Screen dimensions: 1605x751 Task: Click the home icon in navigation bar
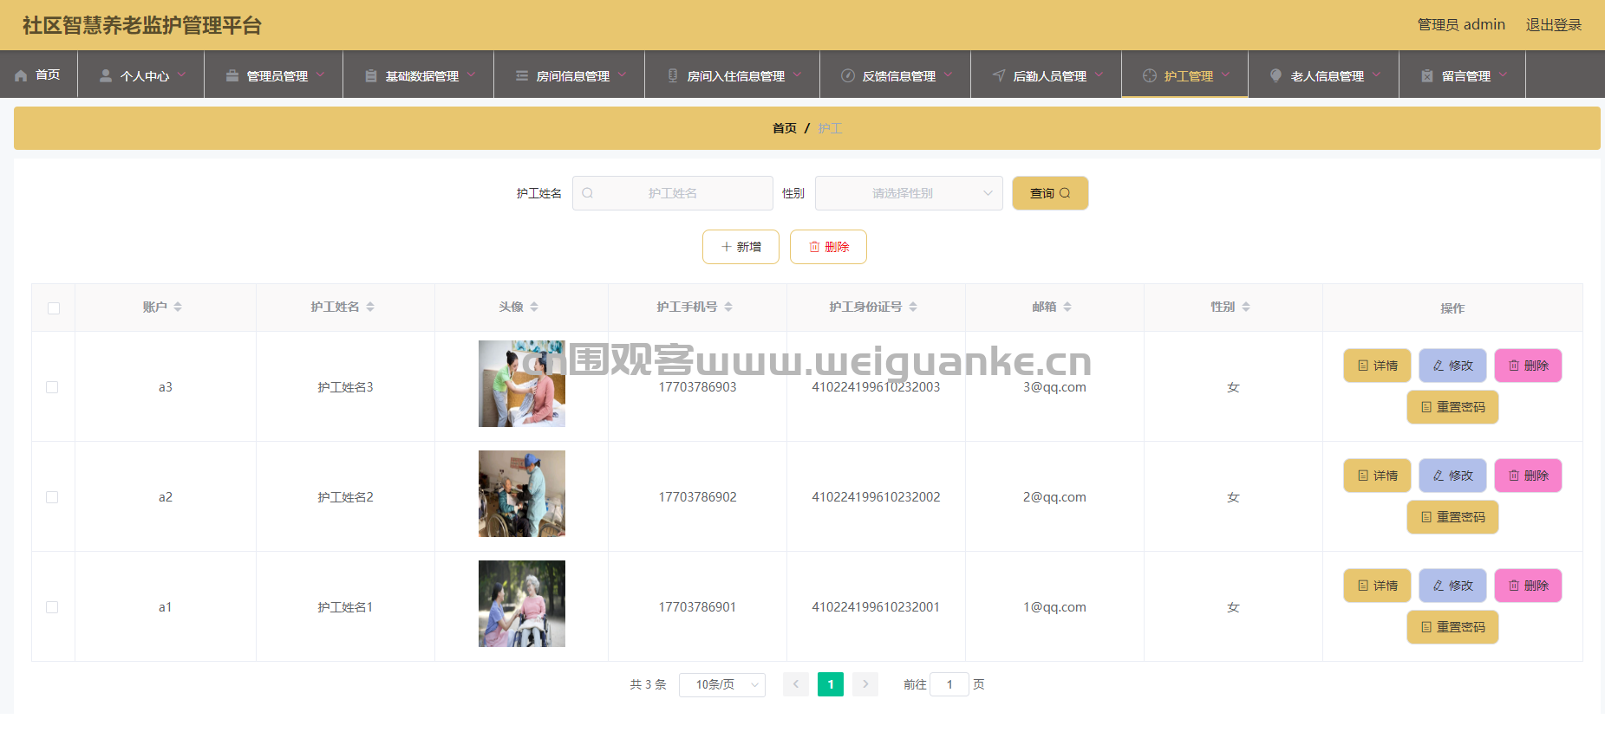[x=21, y=76]
